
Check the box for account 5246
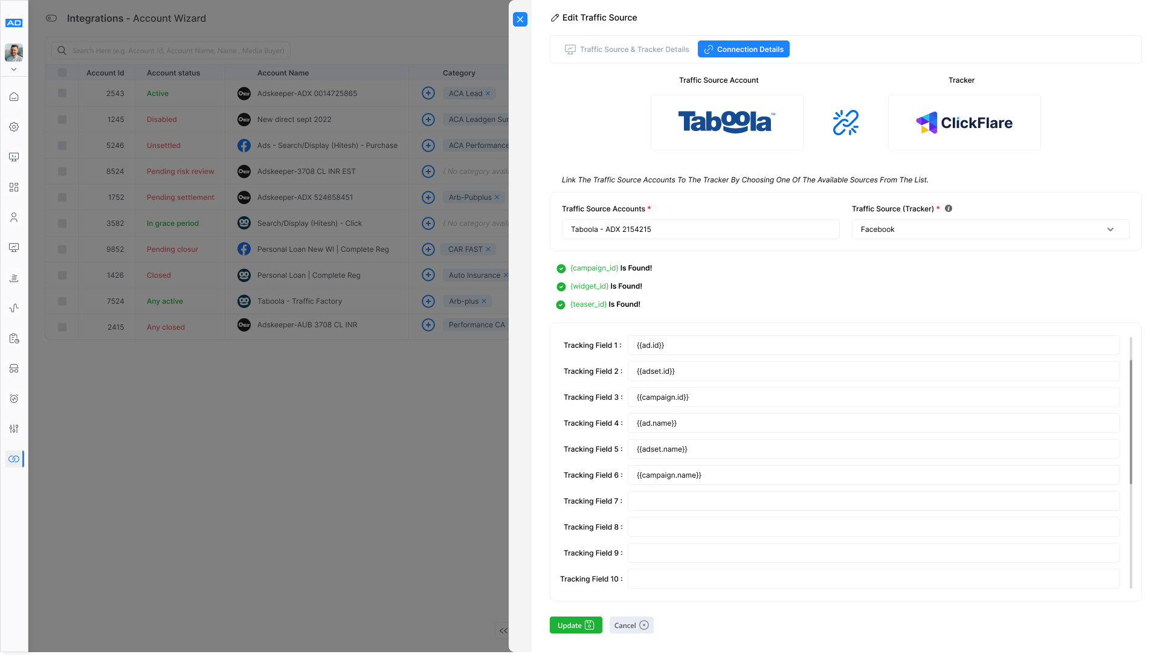62,146
